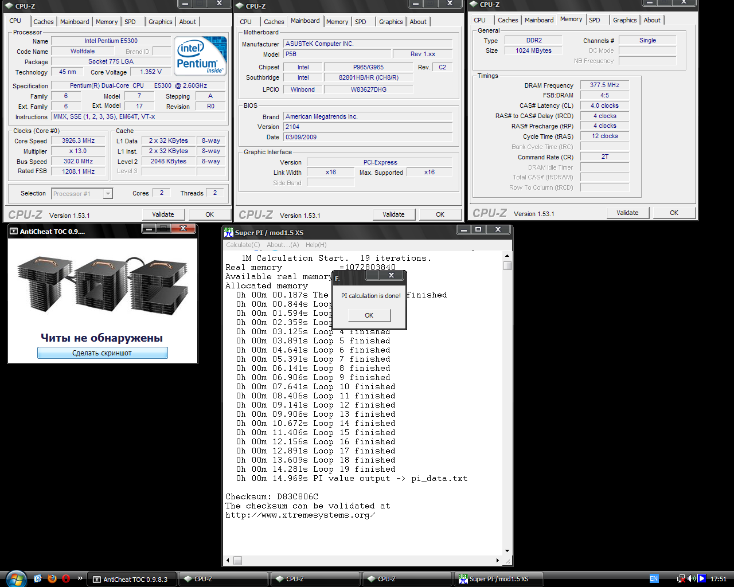Select Mainboard tab in right CPU-Z window

click(x=540, y=20)
